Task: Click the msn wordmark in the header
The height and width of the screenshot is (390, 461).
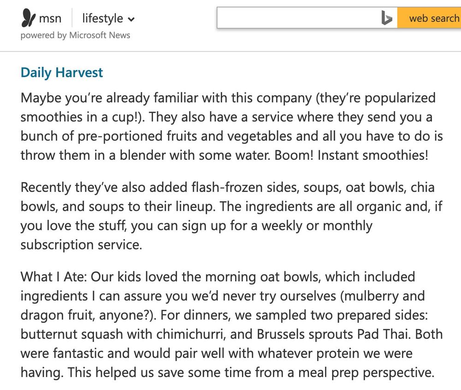Action: pos(49,18)
